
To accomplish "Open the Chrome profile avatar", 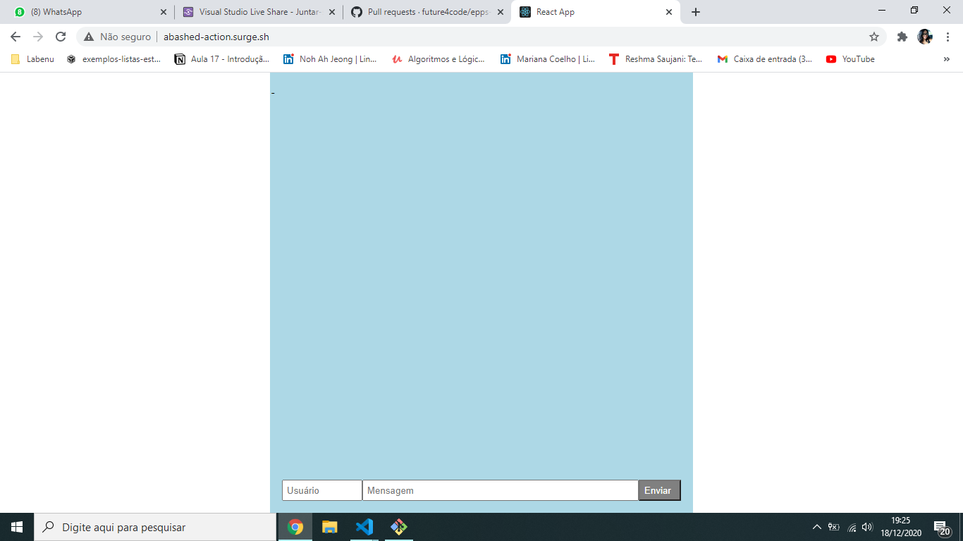I will [925, 37].
